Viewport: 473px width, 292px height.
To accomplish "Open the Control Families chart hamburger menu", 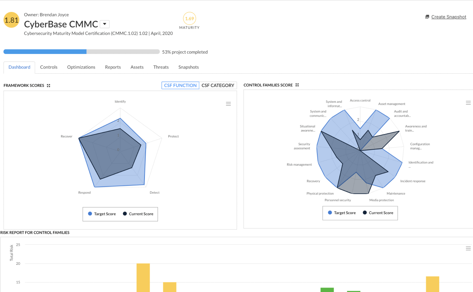I will [x=468, y=103].
